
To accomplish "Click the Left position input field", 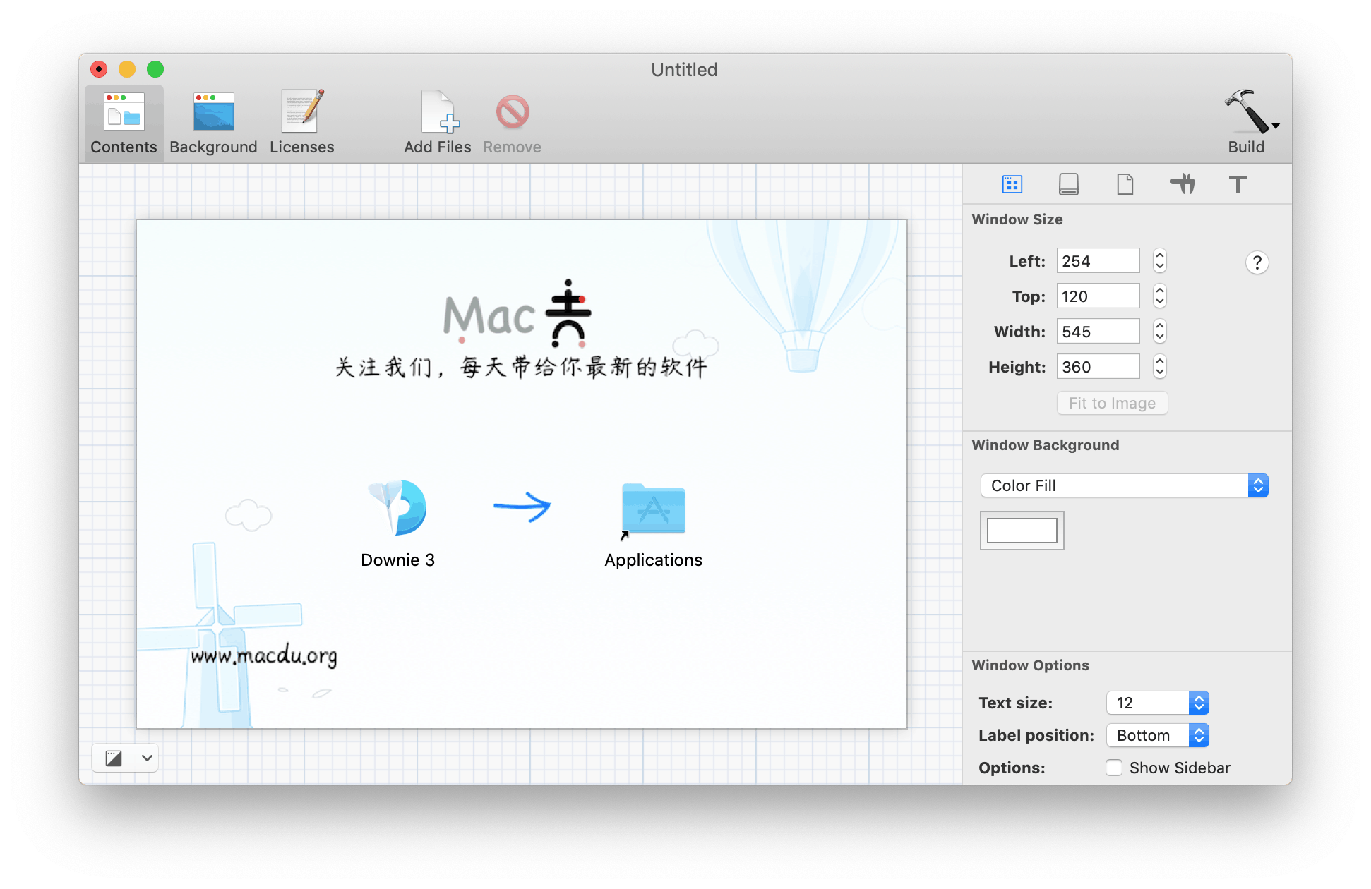I will click(1098, 261).
